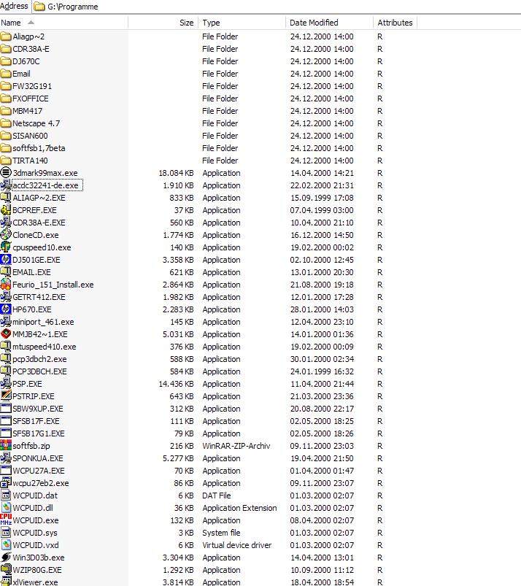The height and width of the screenshot is (586, 521).
Task: Select the CDR38A-E folder name
Action: 31,49
